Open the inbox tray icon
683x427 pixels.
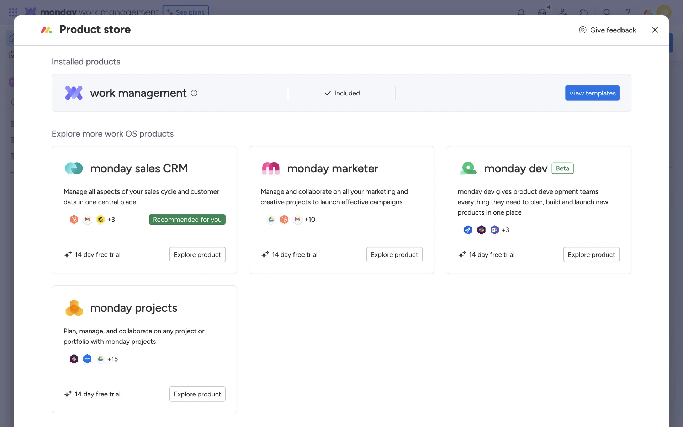(x=542, y=12)
